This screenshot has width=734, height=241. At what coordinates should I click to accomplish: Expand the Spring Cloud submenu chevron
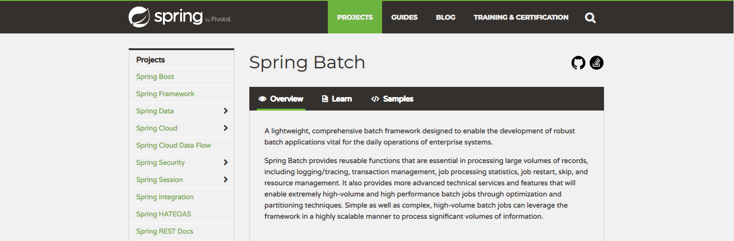226,128
